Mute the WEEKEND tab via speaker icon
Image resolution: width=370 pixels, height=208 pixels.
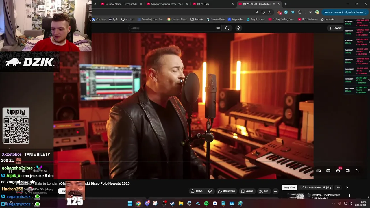point(274,4)
